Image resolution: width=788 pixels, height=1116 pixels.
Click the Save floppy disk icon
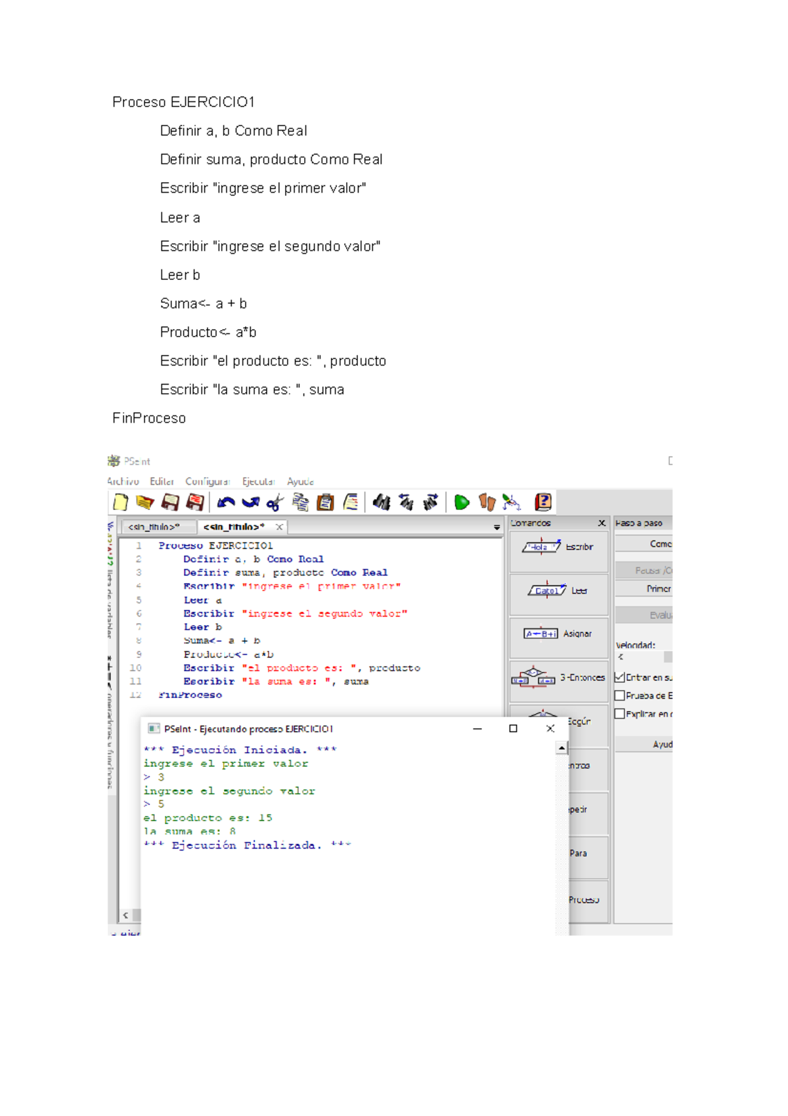coord(170,502)
